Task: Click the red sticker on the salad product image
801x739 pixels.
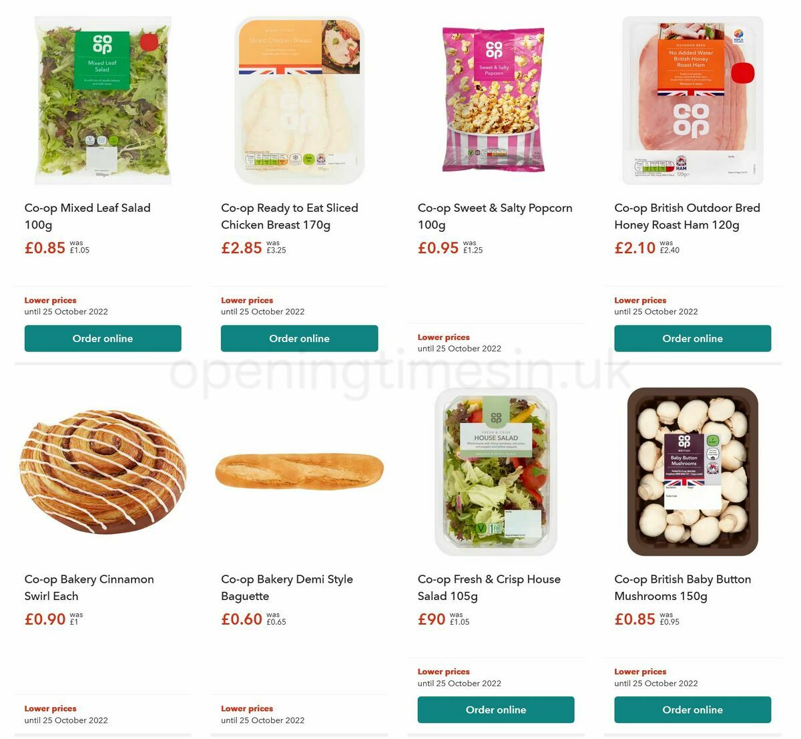Action: pos(150,41)
